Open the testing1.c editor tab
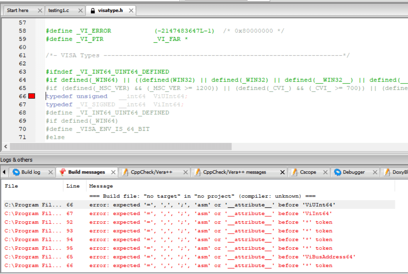This screenshot has width=408, height=274. pos(59,10)
